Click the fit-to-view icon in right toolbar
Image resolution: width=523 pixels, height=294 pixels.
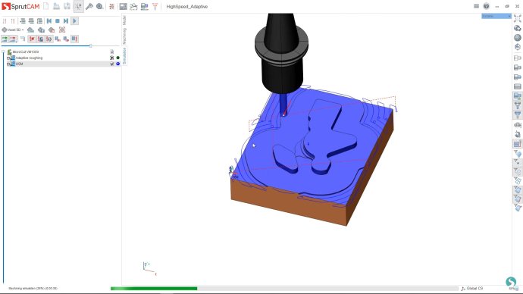pyautogui.click(x=518, y=19)
